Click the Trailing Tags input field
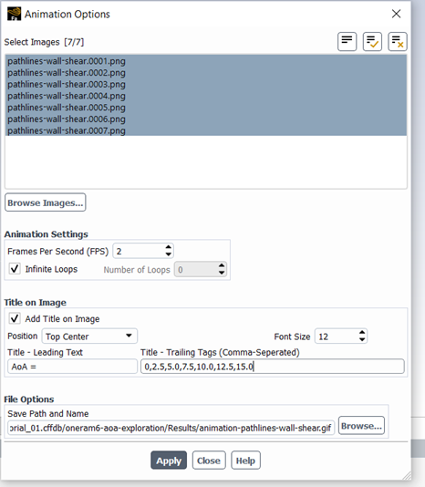425x487 pixels. coord(273,367)
